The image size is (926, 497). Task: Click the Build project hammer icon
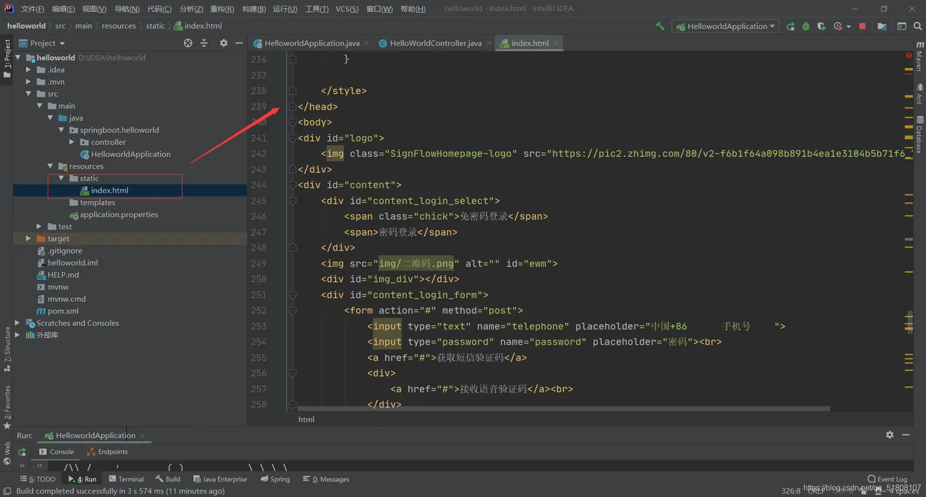pos(659,26)
